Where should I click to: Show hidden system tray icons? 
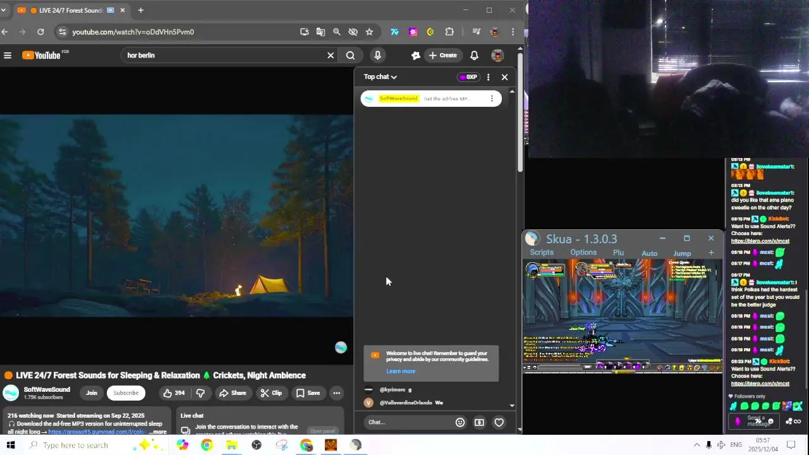697,445
